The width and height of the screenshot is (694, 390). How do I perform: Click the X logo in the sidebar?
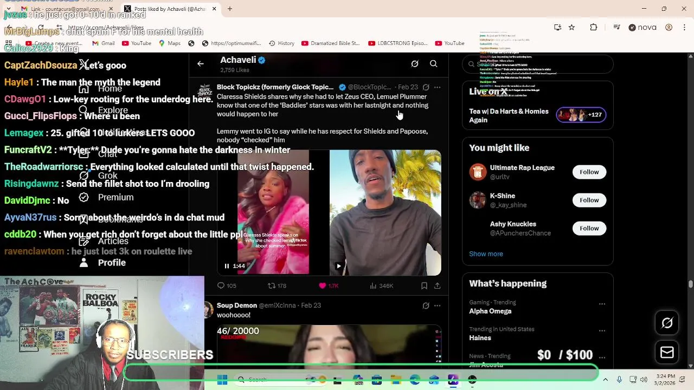83,65
